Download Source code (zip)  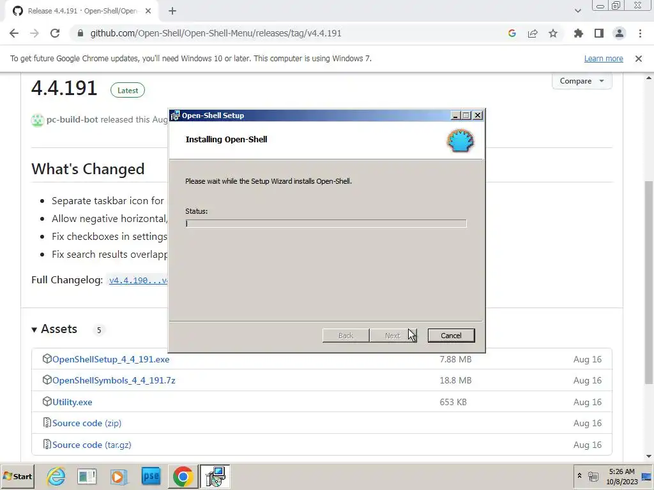tap(87, 424)
